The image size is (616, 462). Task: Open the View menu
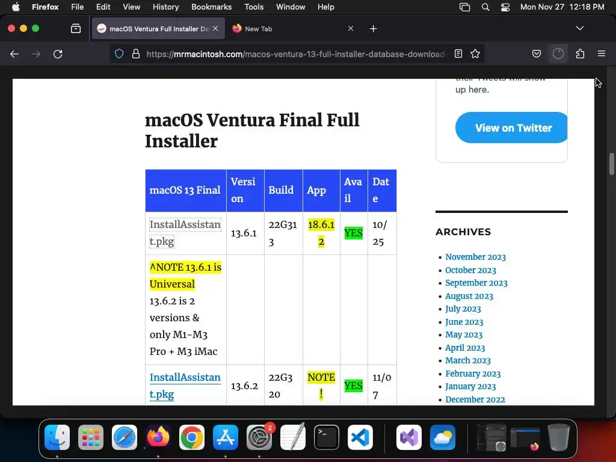(x=132, y=7)
